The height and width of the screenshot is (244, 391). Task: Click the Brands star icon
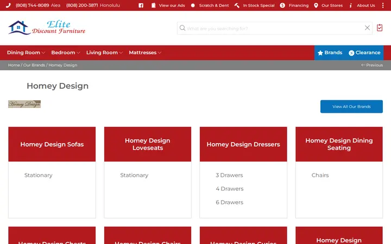(320, 53)
